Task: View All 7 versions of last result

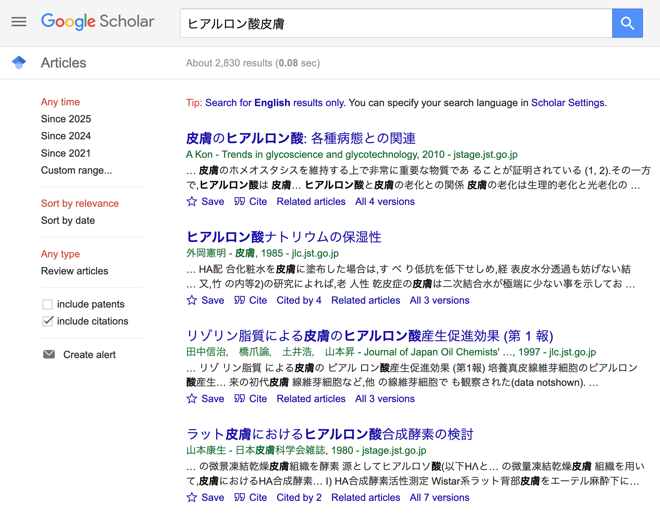Action: pos(439,497)
